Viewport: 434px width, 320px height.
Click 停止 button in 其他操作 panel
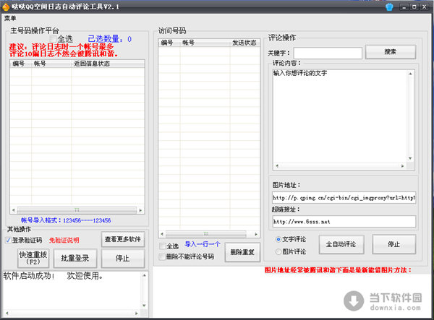(123, 258)
